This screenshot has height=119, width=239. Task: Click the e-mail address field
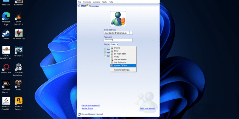point(117,33)
